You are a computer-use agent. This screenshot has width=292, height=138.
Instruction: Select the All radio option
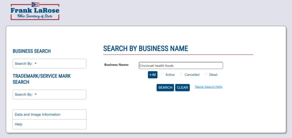tap(152, 75)
